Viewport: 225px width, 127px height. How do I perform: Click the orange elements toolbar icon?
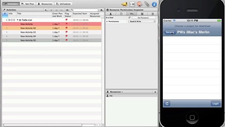[x=140, y=4]
